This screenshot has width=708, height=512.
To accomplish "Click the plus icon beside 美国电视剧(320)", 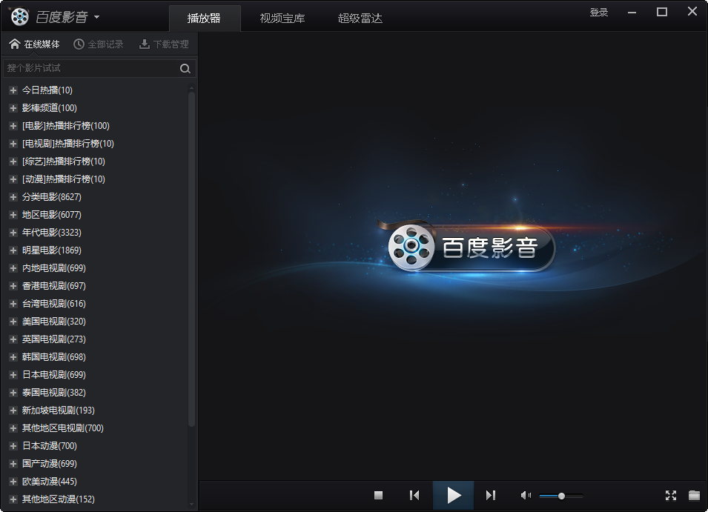I will pyautogui.click(x=13, y=321).
